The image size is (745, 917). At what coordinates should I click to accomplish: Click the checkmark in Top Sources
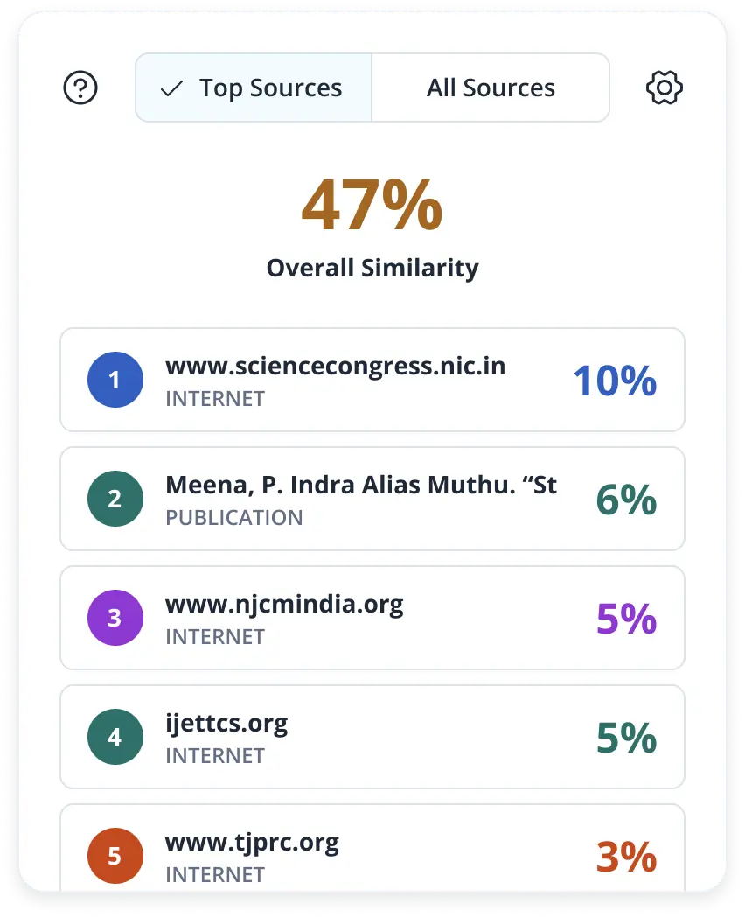[x=172, y=88]
